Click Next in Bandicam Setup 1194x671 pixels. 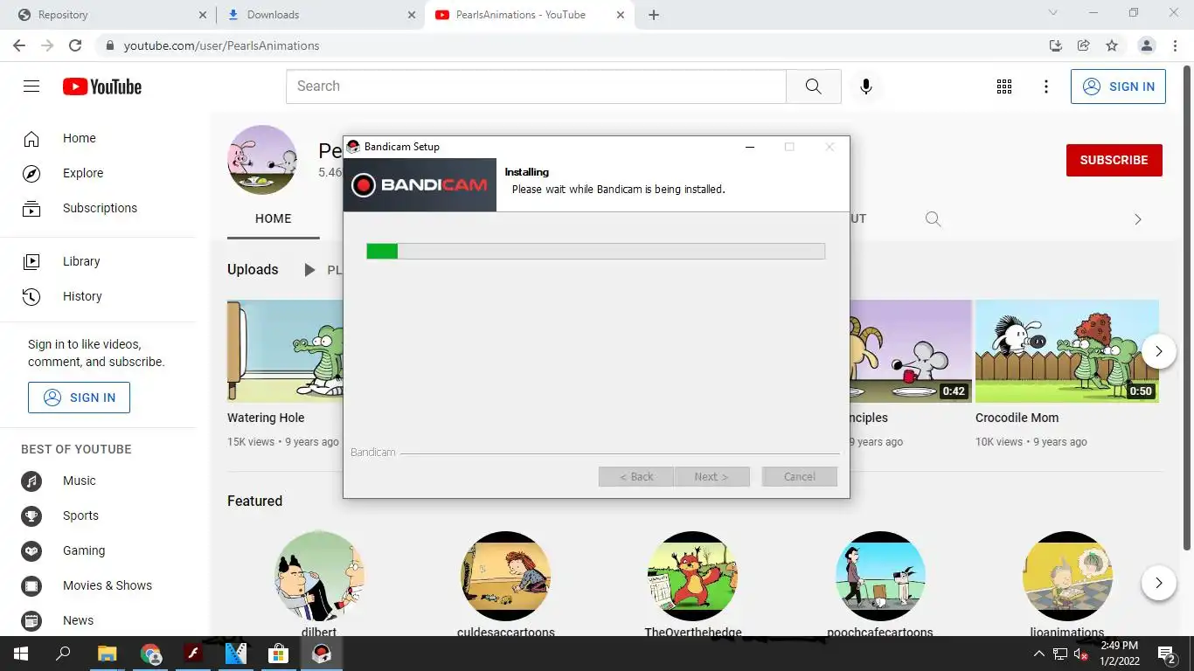(x=712, y=477)
